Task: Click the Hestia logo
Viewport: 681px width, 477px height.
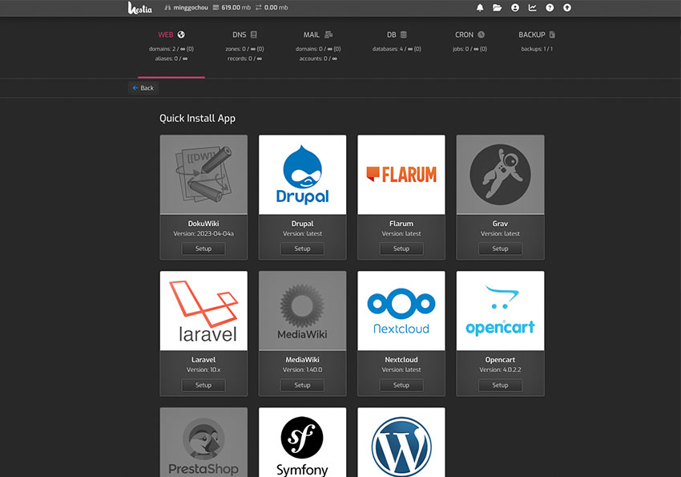Action: coord(140,8)
